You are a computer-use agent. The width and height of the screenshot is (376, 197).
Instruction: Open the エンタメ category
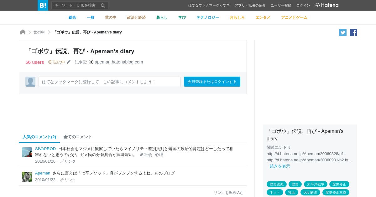pos(263,18)
